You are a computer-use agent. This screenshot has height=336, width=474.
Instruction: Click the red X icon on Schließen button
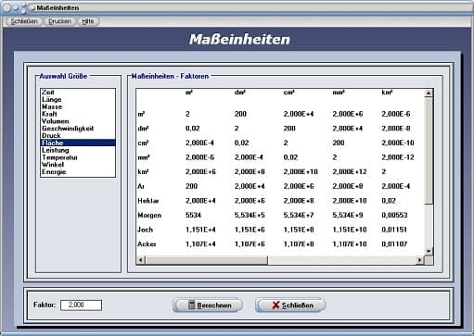coord(275,305)
